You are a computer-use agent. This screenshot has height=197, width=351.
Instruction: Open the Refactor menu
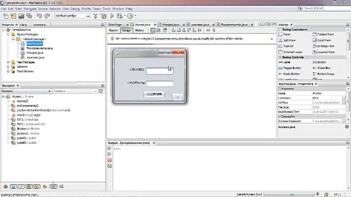click(x=55, y=9)
